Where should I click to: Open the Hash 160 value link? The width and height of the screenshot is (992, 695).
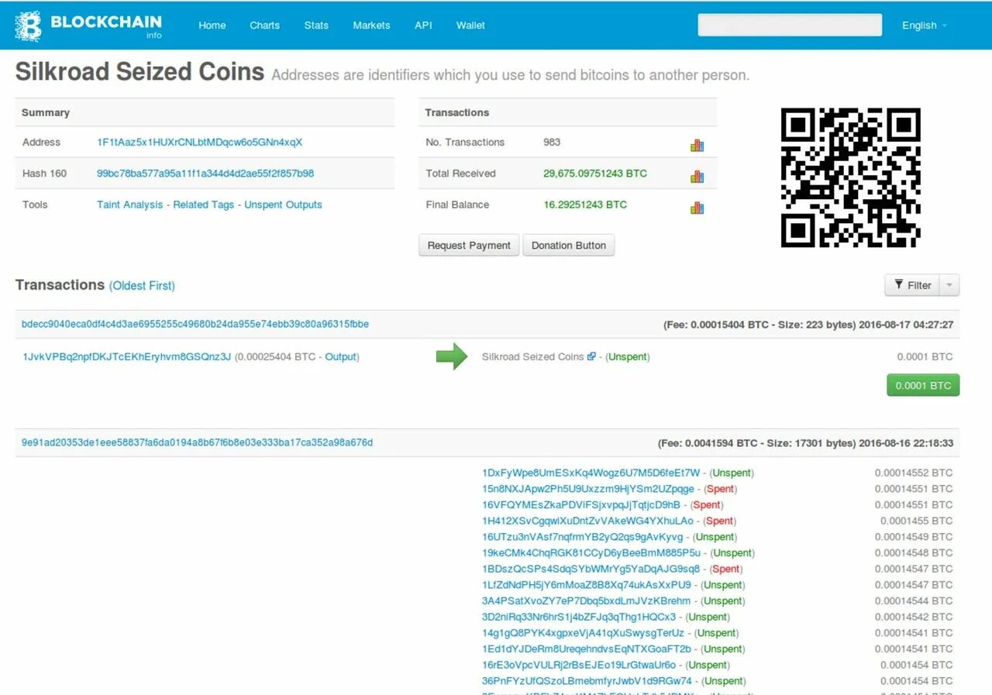[205, 174]
